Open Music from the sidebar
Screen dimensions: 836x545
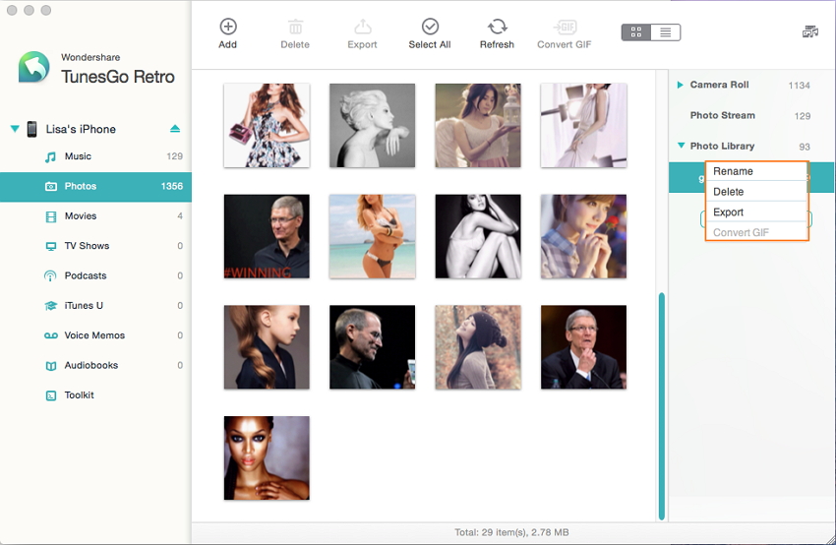tap(78, 156)
